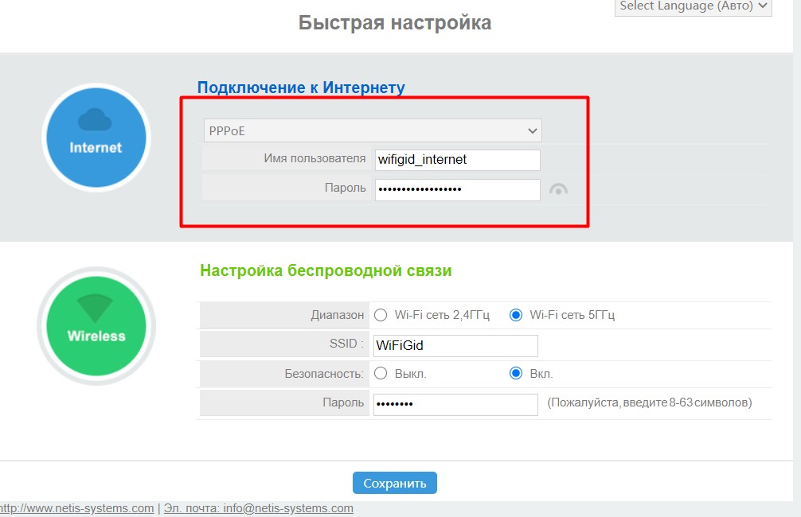801x517 pixels.
Task: Click the SSID field containing WiFiGid
Action: [x=454, y=344]
